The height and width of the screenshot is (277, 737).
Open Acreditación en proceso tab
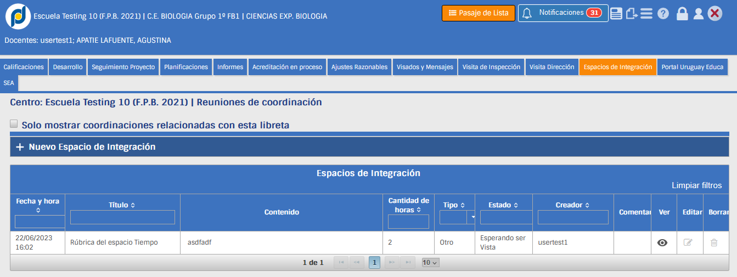coord(287,67)
